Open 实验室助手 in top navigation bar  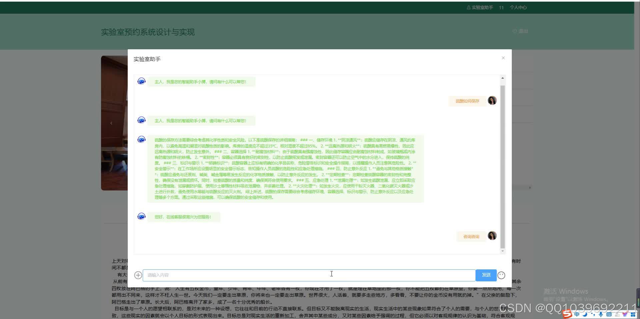(x=480, y=7)
